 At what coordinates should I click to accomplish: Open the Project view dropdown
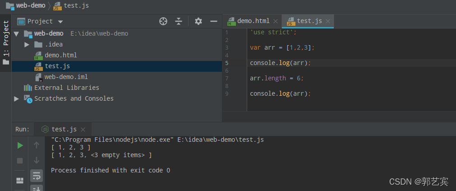(60, 22)
